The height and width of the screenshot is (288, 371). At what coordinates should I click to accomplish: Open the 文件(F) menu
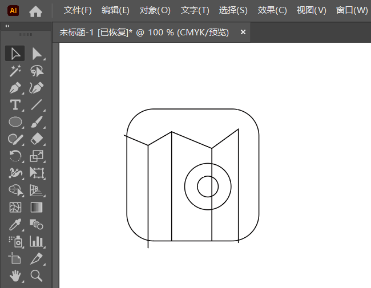[78, 10]
